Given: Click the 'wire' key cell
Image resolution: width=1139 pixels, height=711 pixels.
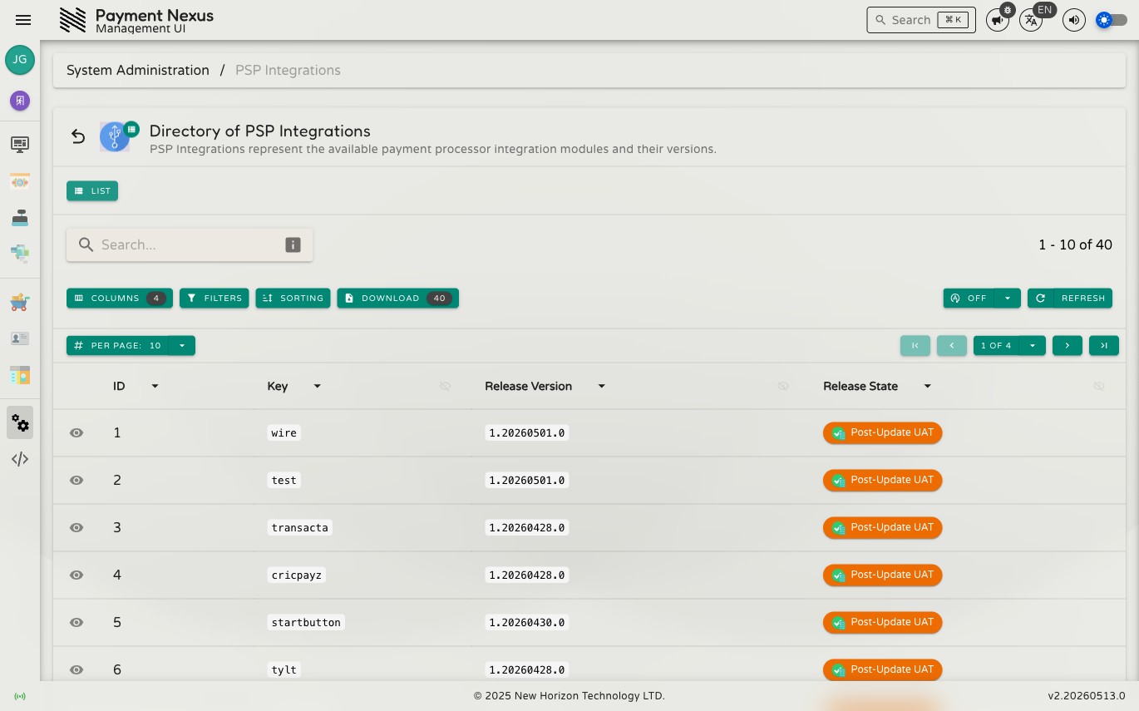Looking at the screenshot, I should [284, 432].
